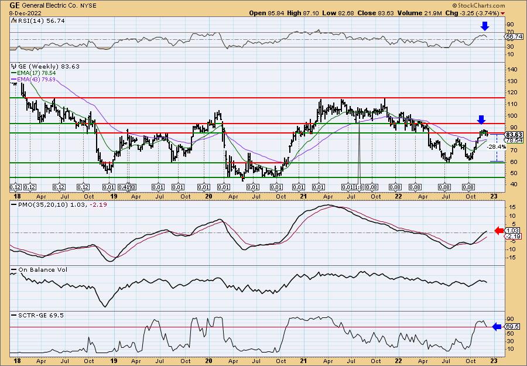Click the High 87.10 value
Image resolution: width=527 pixels, height=366 pixels.
click(x=302, y=13)
